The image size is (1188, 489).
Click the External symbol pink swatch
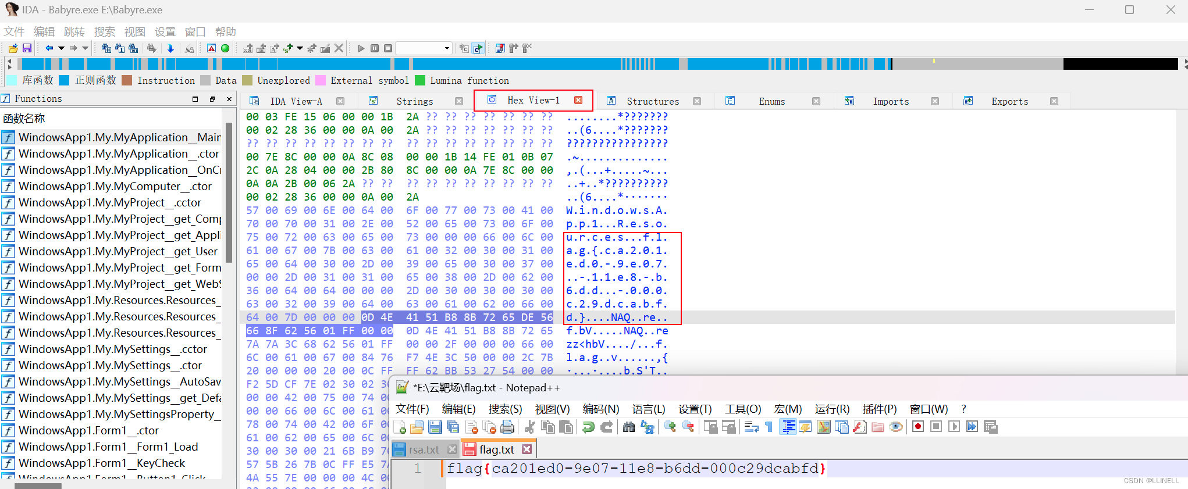tap(320, 80)
